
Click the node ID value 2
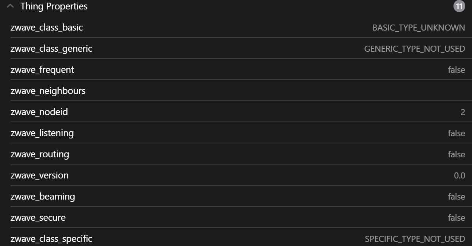click(x=463, y=112)
